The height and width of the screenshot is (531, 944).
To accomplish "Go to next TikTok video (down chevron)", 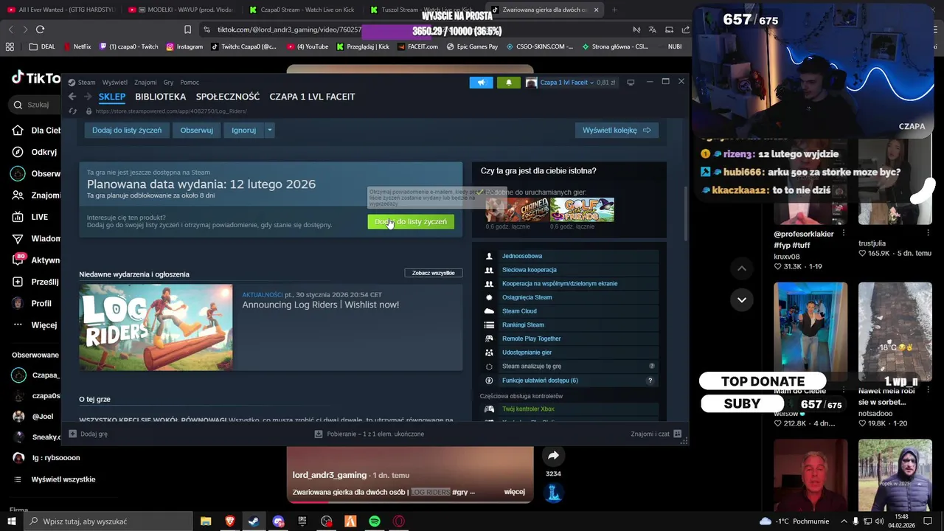I will pos(741,299).
